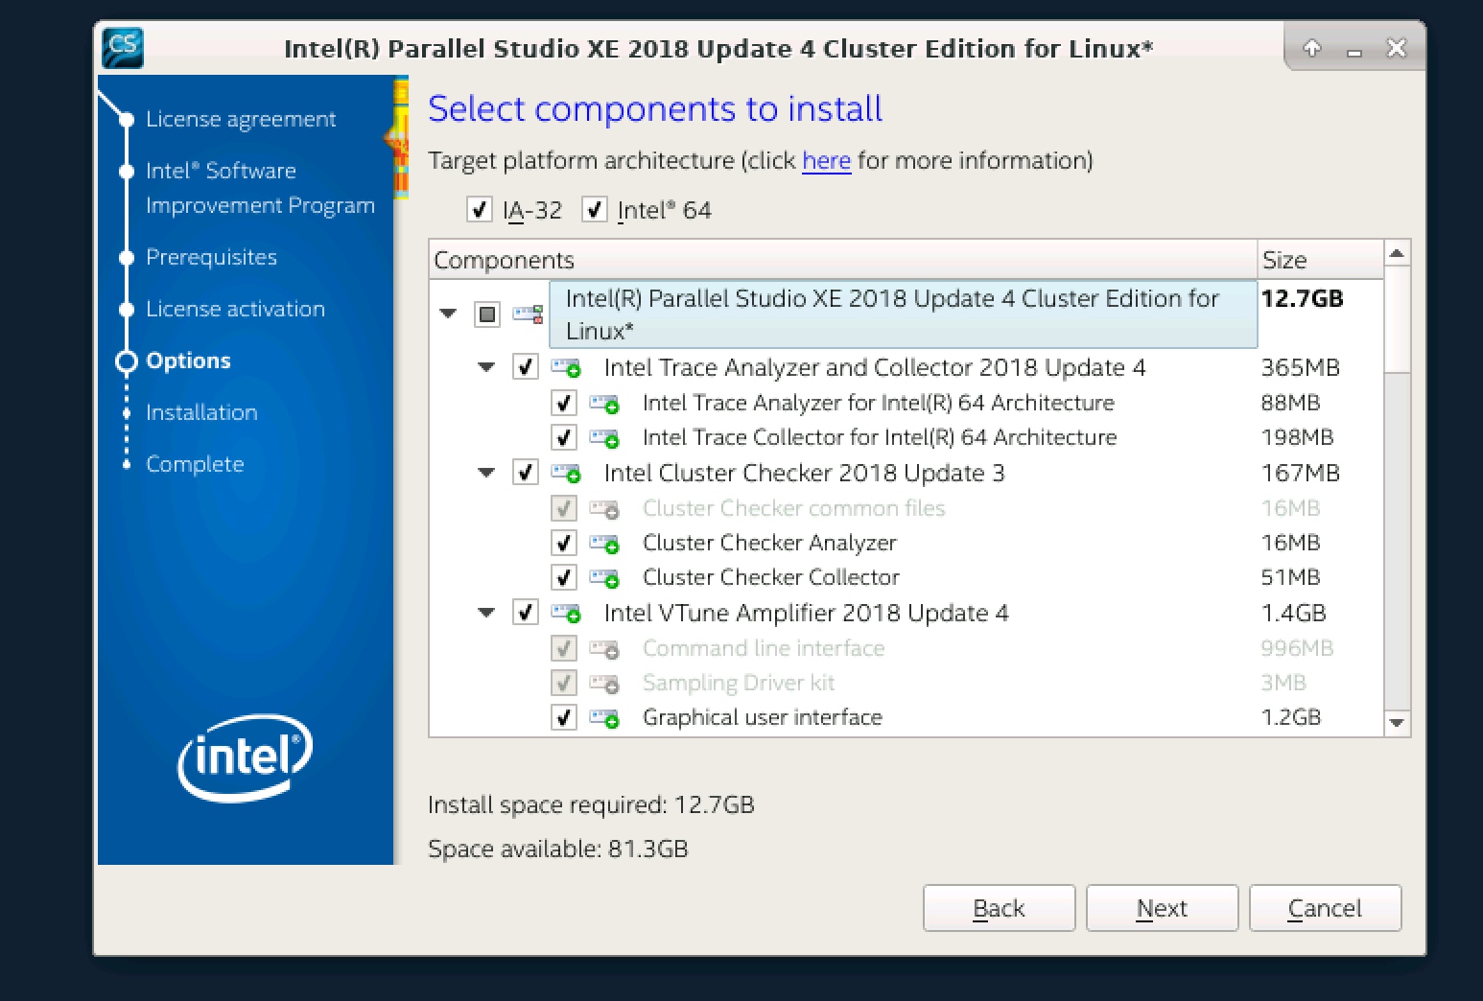1483x1001 pixels.
Task: Click the Intel Cluster Checker component icon
Action: pos(566,473)
